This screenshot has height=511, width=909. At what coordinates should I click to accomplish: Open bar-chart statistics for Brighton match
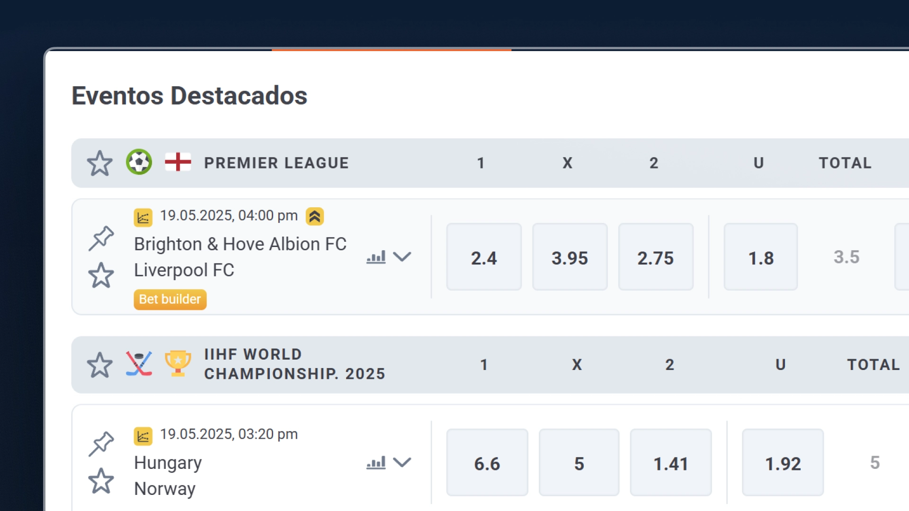pos(376,257)
